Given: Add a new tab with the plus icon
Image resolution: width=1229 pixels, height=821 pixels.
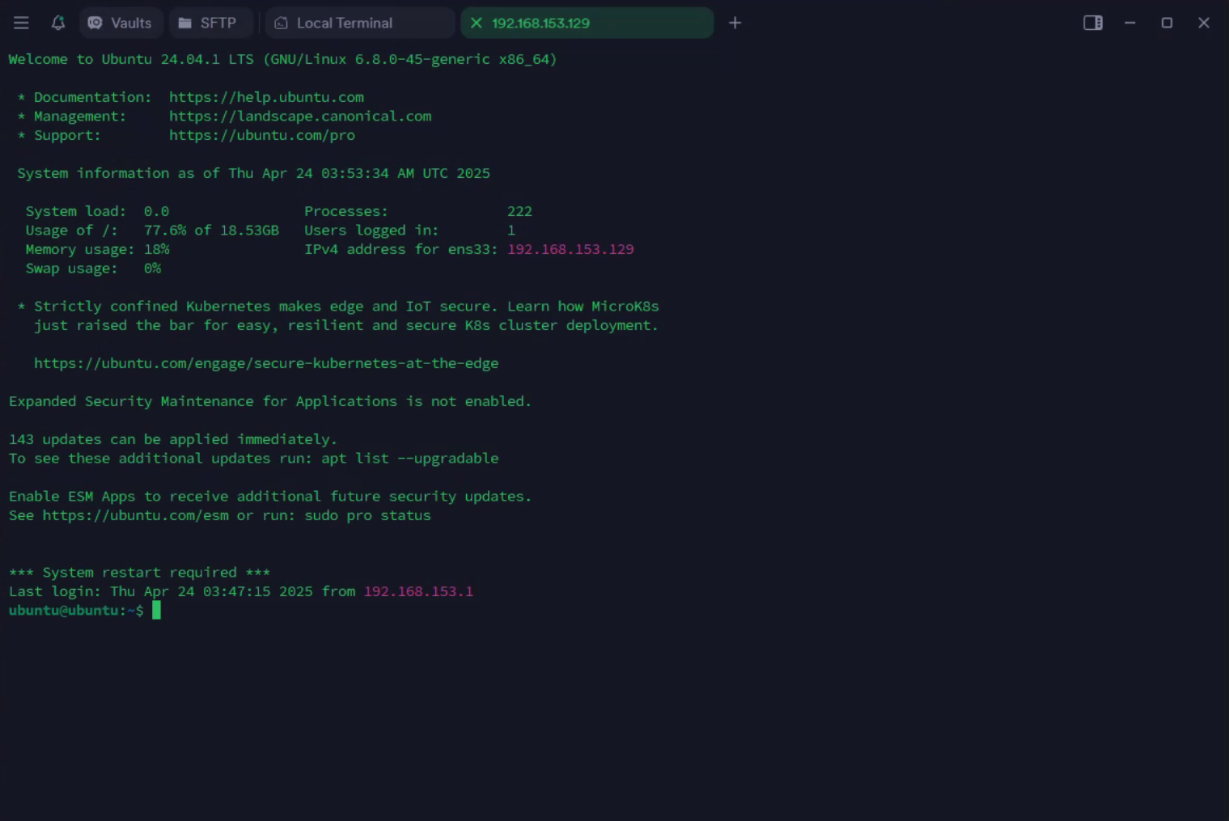Looking at the screenshot, I should [735, 23].
